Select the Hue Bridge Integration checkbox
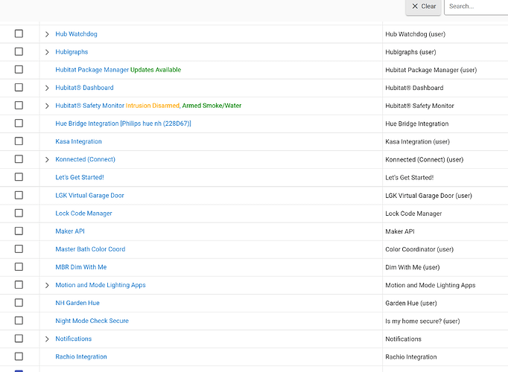 19,124
